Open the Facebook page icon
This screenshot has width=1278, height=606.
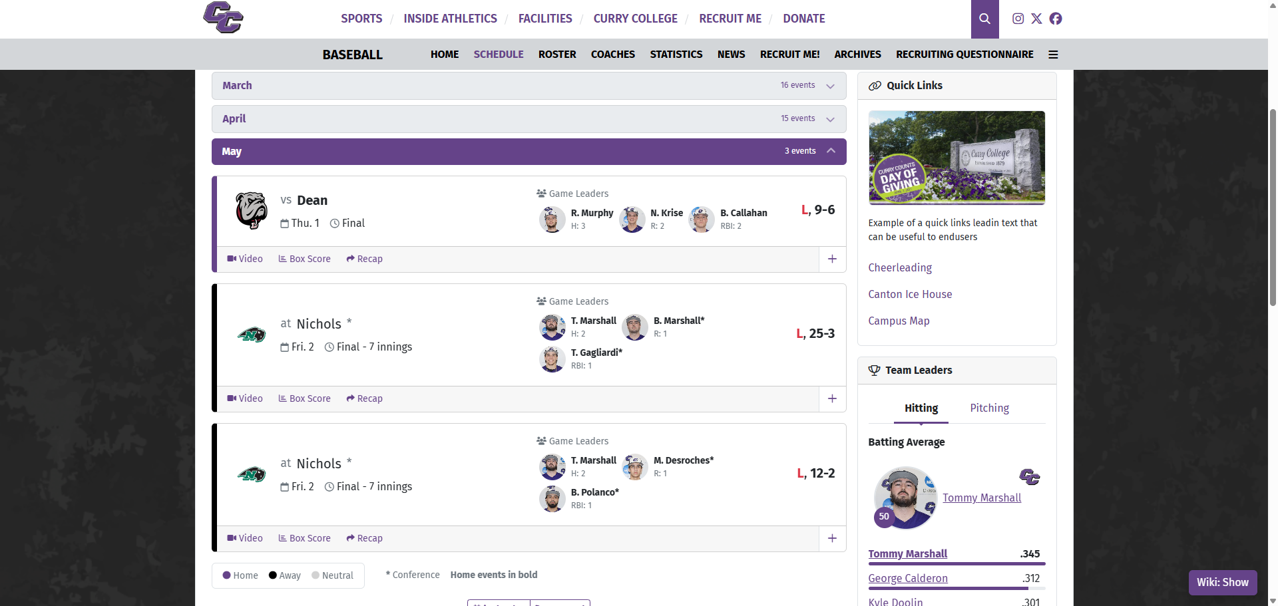pyautogui.click(x=1056, y=19)
